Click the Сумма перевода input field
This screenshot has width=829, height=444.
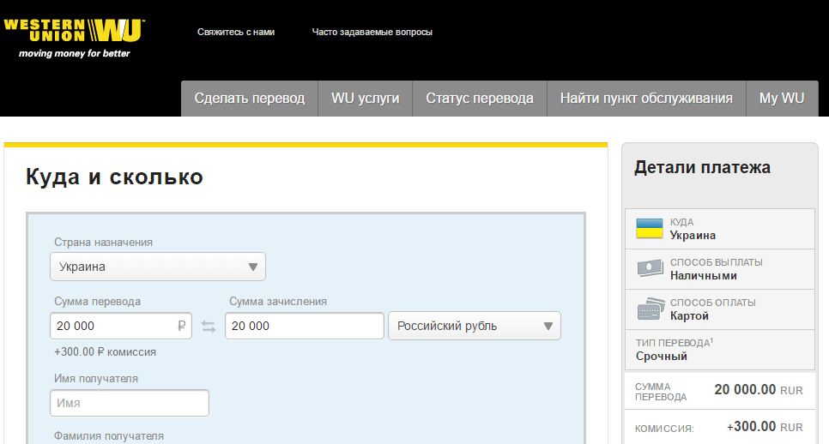point(112,326)
